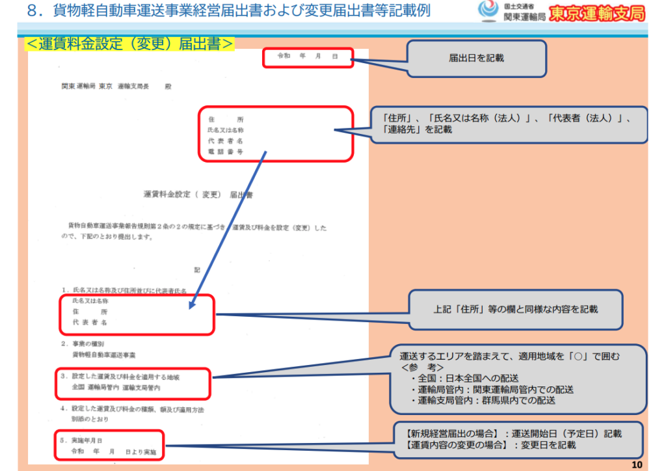Select the callout starting with 「住所」、「氏名又は名称(法人)」

click(x=511, y=124)
